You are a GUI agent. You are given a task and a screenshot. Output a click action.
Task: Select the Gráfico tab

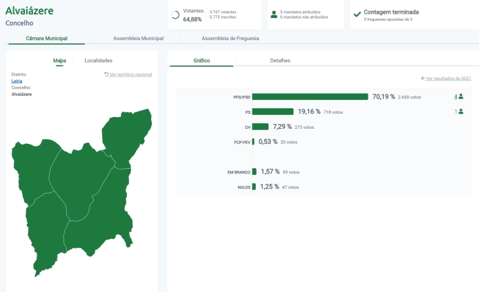[201, 61]
